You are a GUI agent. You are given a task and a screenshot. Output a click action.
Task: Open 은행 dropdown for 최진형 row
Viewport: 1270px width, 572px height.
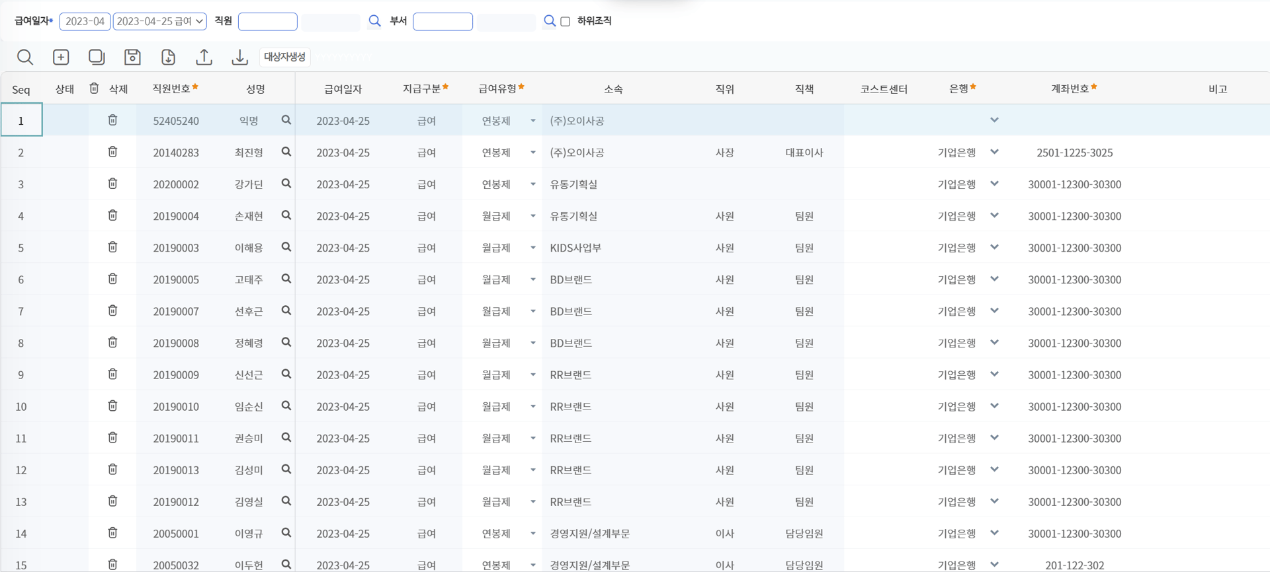pyautogui.click(x=994, y=152)
